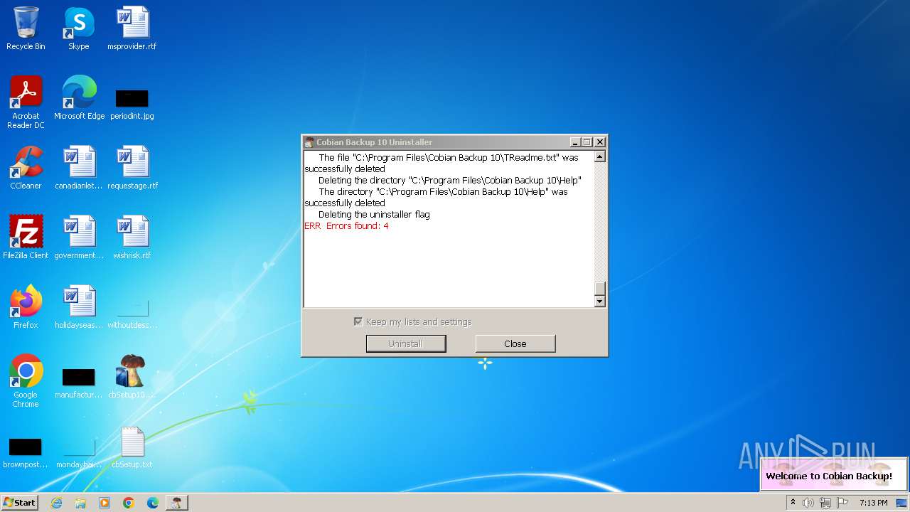Screen dimensions: 910x512
Task: Open Windows Explorer from the taskbar
Action: pos(80,503)
